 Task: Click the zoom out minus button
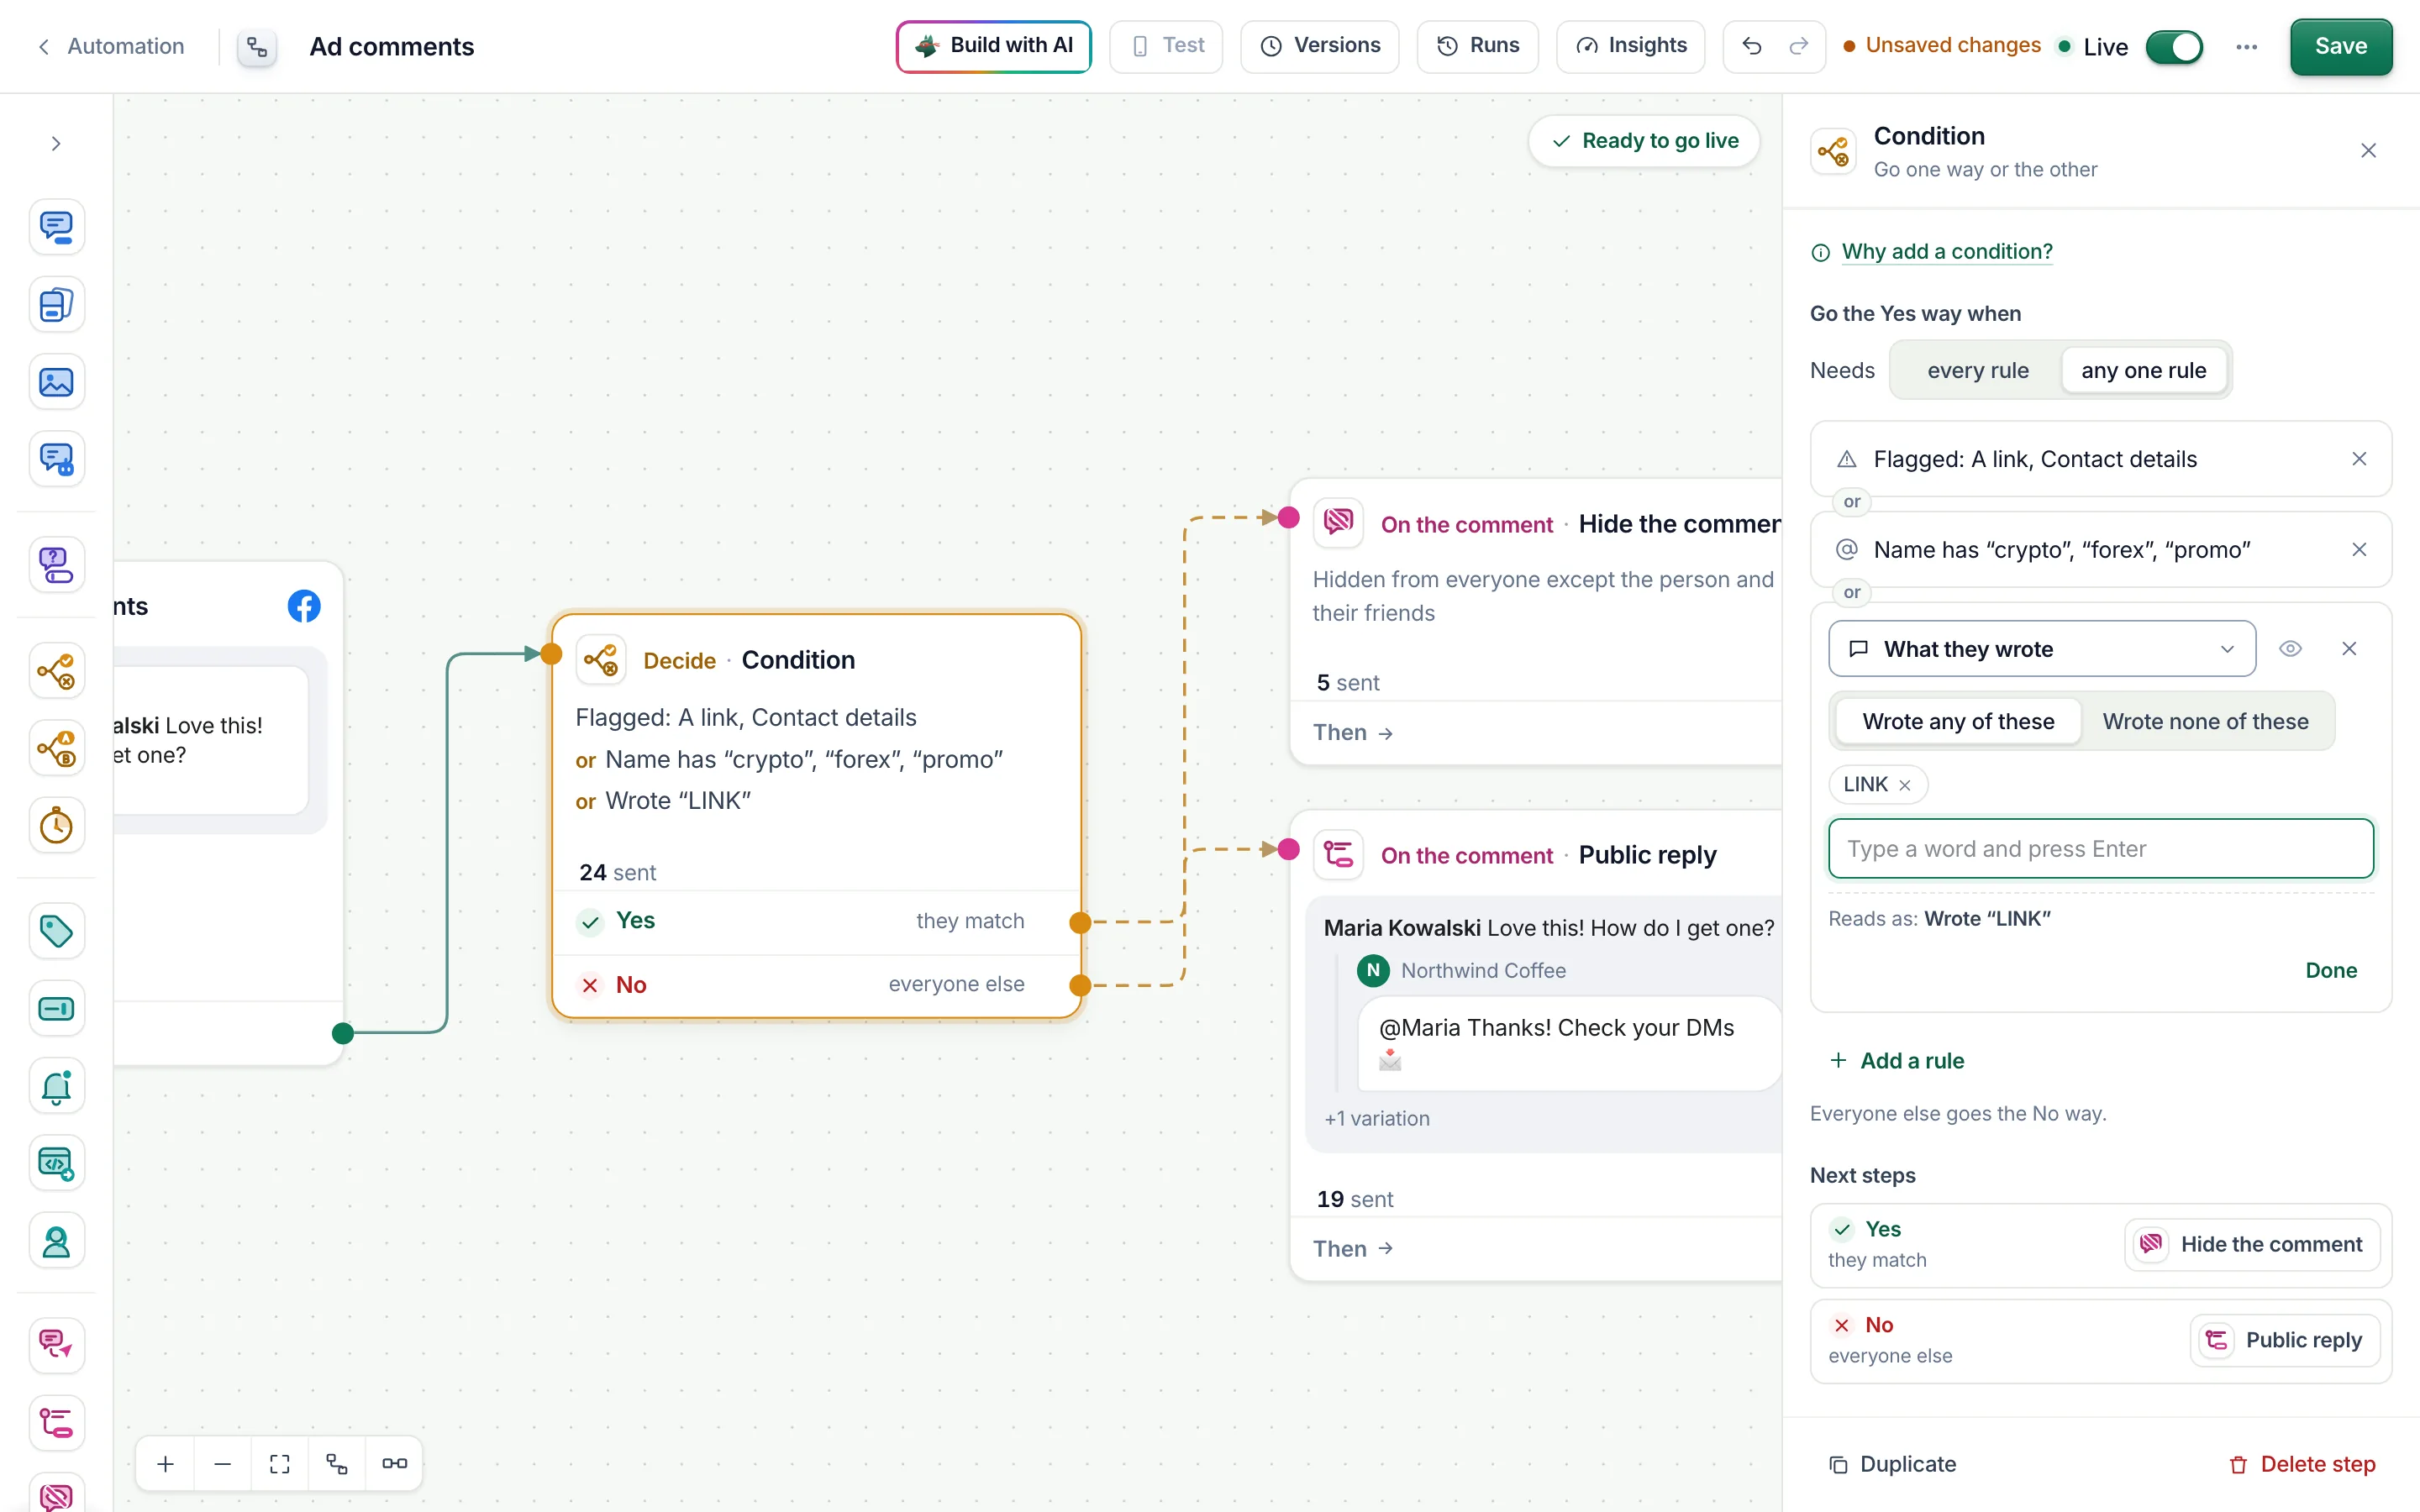223,1463
